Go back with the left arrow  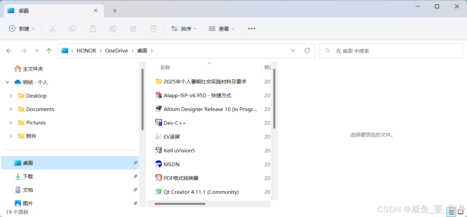pyautogui.click(x=9, y=51)
